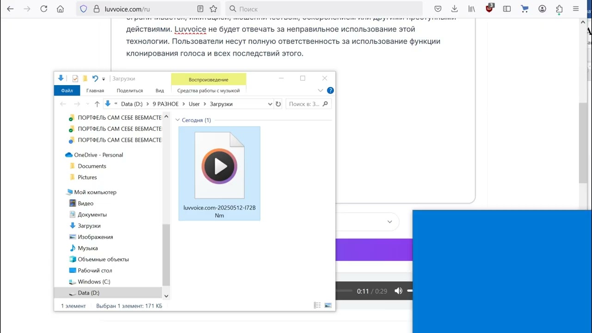Switch to the Поделиться ribbon tab
The image size is (592, 333).
[x=129, y=91]
